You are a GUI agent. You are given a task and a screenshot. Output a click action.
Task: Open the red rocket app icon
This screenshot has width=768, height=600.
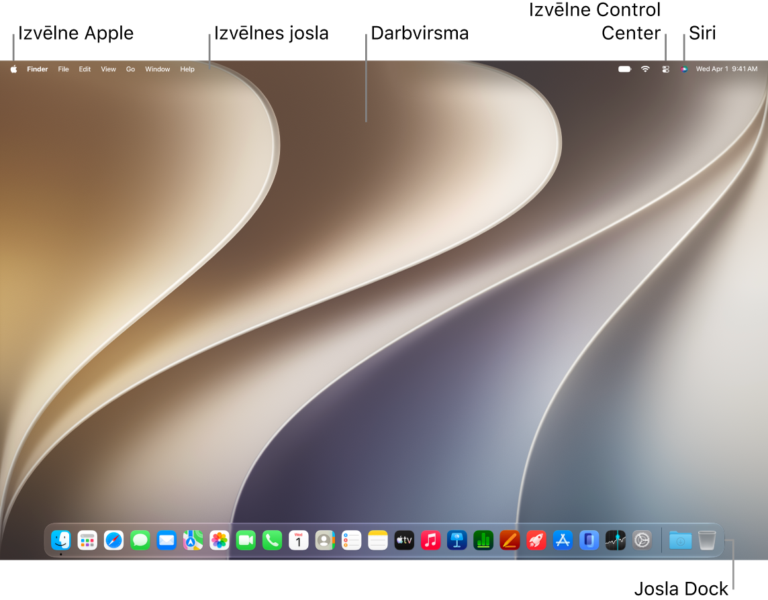(x=536, y=540)
